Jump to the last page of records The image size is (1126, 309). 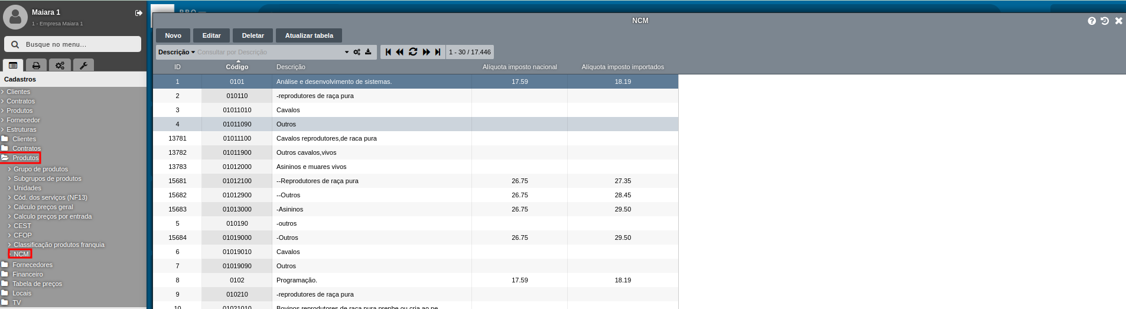[x=438, y=52]
